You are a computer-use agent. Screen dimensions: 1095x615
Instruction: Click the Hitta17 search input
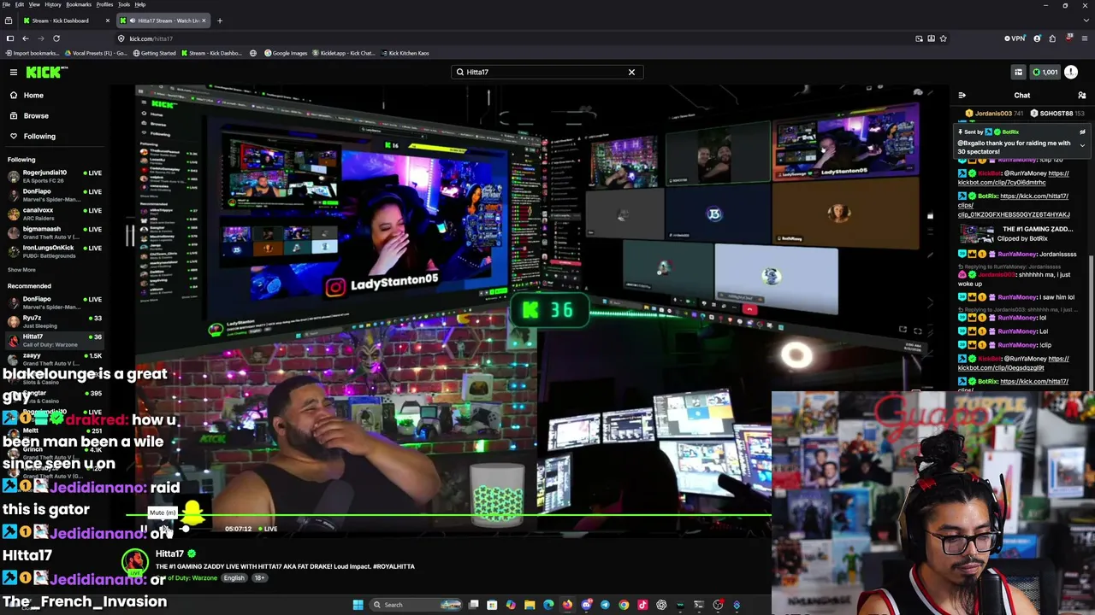coord(546,72)
